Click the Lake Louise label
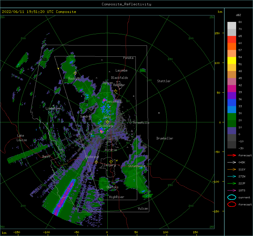This screenshot has width=253, height=236. (22, 138)
